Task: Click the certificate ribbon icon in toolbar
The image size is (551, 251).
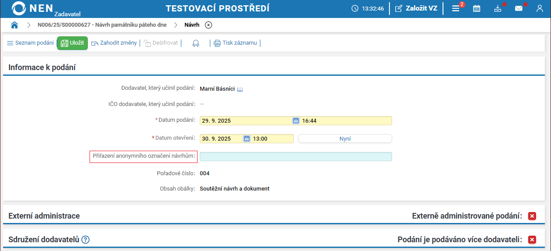Action: pos(196,43)
